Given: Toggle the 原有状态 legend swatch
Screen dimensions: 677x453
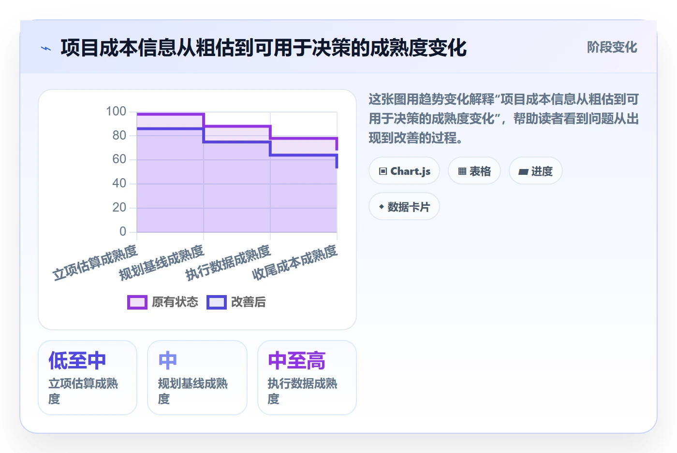Looking at the screenshot, I should [137, 302].
